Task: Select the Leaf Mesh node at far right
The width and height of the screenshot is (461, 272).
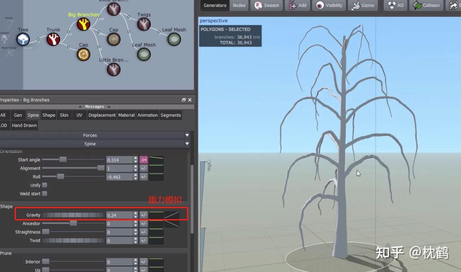Action: click(x=174, y=39)
